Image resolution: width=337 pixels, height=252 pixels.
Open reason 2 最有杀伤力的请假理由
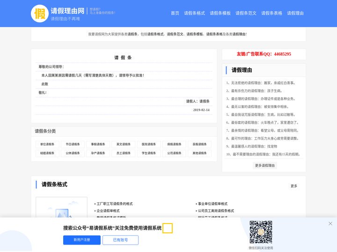254,91
